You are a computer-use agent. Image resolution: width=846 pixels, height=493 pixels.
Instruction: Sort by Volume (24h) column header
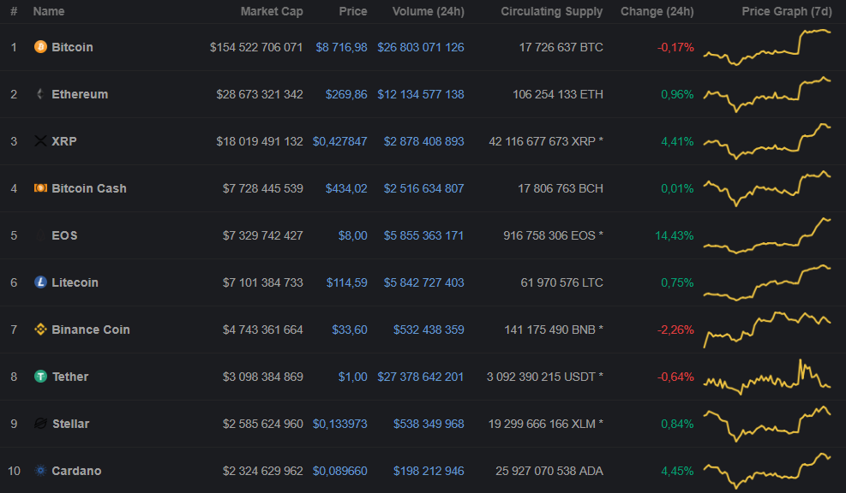428,12
